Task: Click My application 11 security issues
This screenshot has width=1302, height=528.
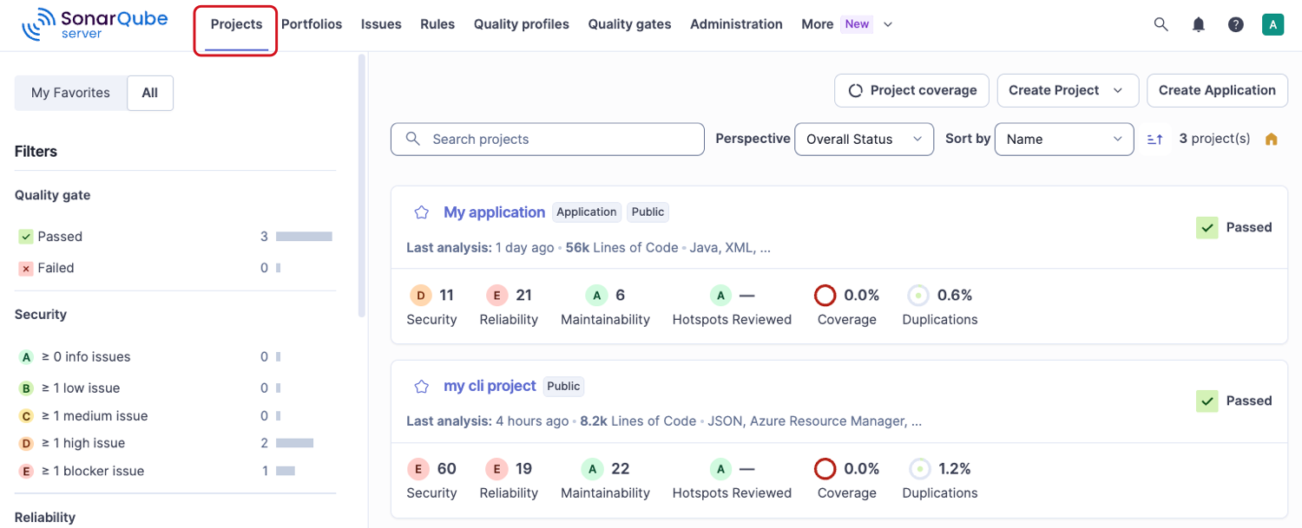Action: 446,296
